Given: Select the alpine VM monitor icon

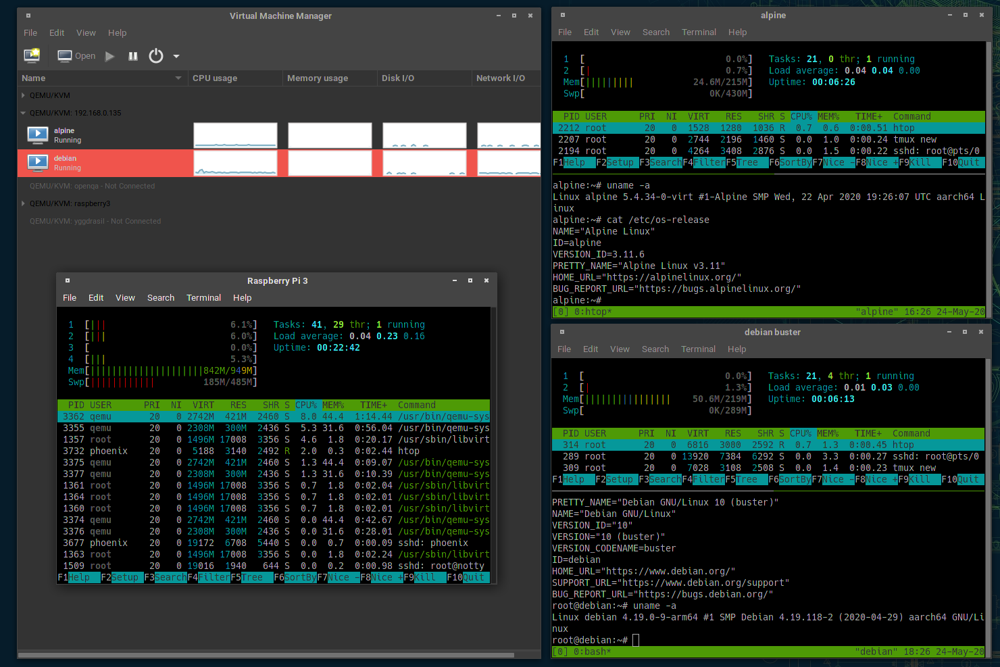Looking at the screenshot, I should [37, 135].
